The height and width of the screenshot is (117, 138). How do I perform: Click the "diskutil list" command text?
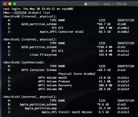click(x=39, y=13)
